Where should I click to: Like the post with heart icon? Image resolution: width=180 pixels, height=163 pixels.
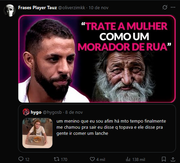pos(92,159)
